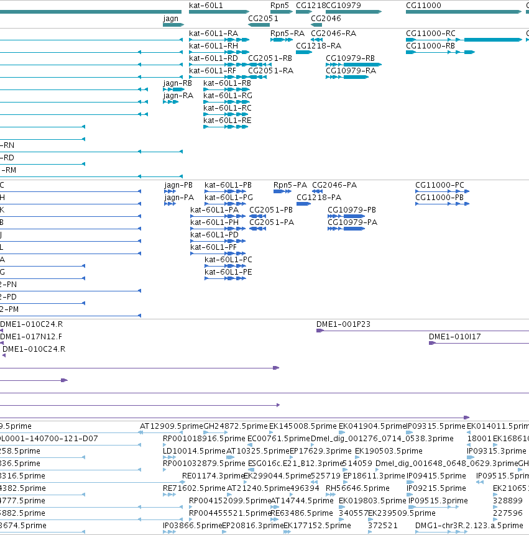Click transcript CG2046-RA
Viewport: 529px width, 535px height.
(x=317, y=40)
